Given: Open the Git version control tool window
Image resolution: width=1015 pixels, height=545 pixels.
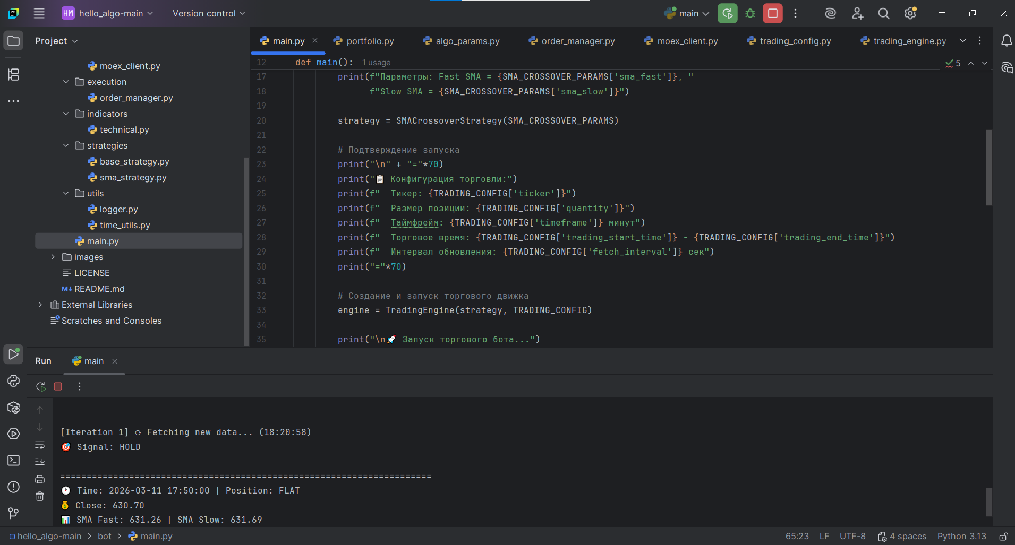Looking at the screenshot, I should click(13, 513).
